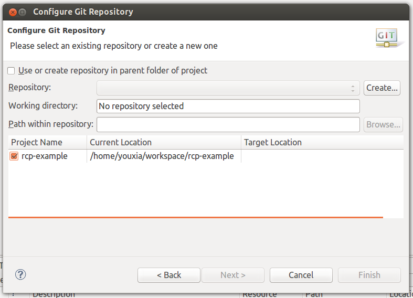The image size is (413, 298).
Task: Focus the Working directory field
Action: [228, 106]
